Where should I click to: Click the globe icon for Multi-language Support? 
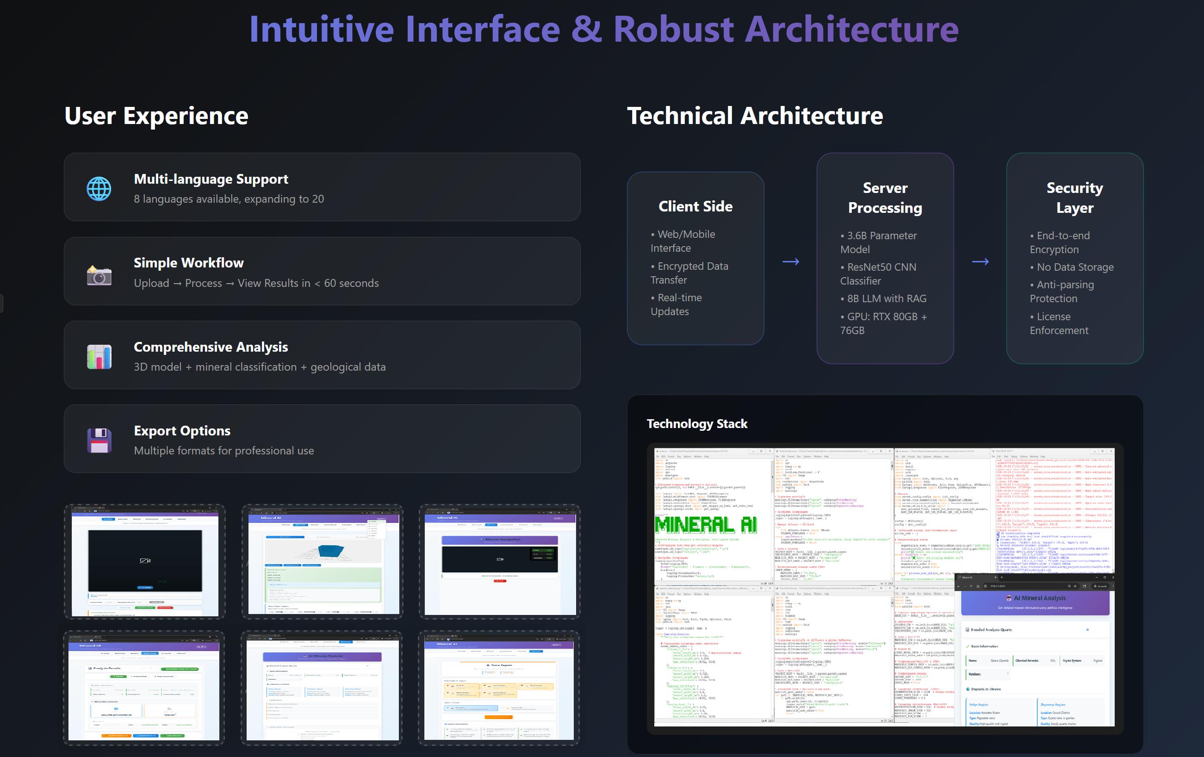pos(99,188)
